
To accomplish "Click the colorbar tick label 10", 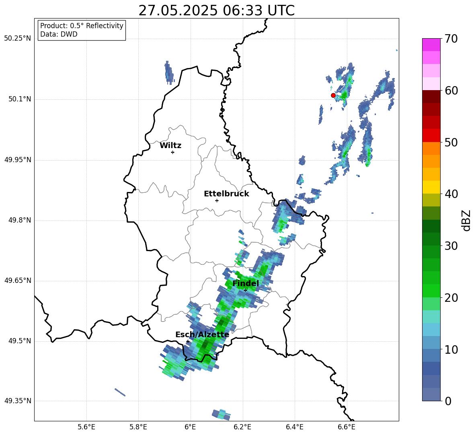I will point(451,350).
